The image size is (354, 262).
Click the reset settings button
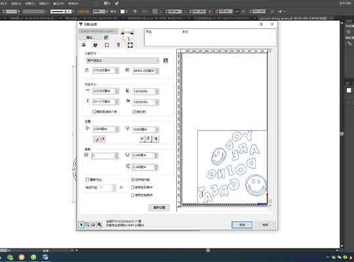coord(159,208)
